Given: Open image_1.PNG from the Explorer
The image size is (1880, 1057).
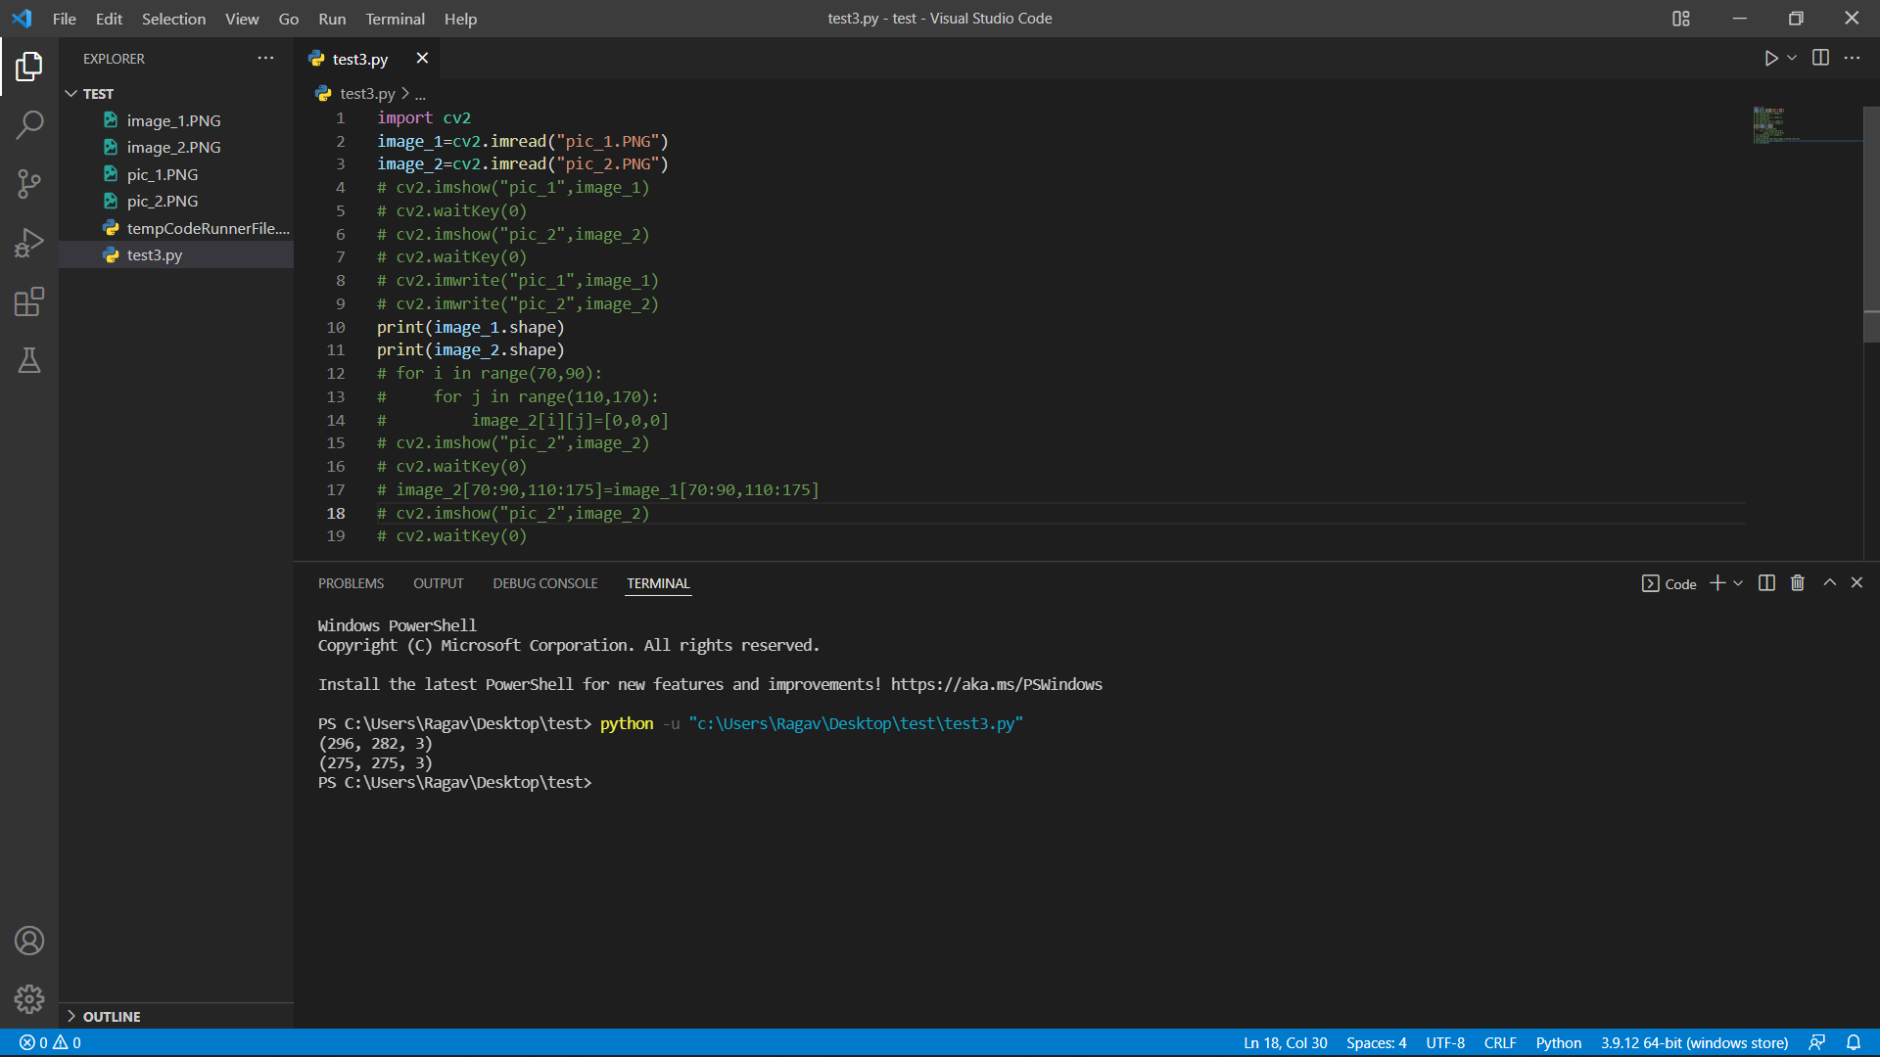Looking at the screenshot, I should [x=173, y=119].
